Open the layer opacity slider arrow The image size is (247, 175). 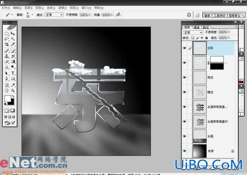(x=229, y=32)
